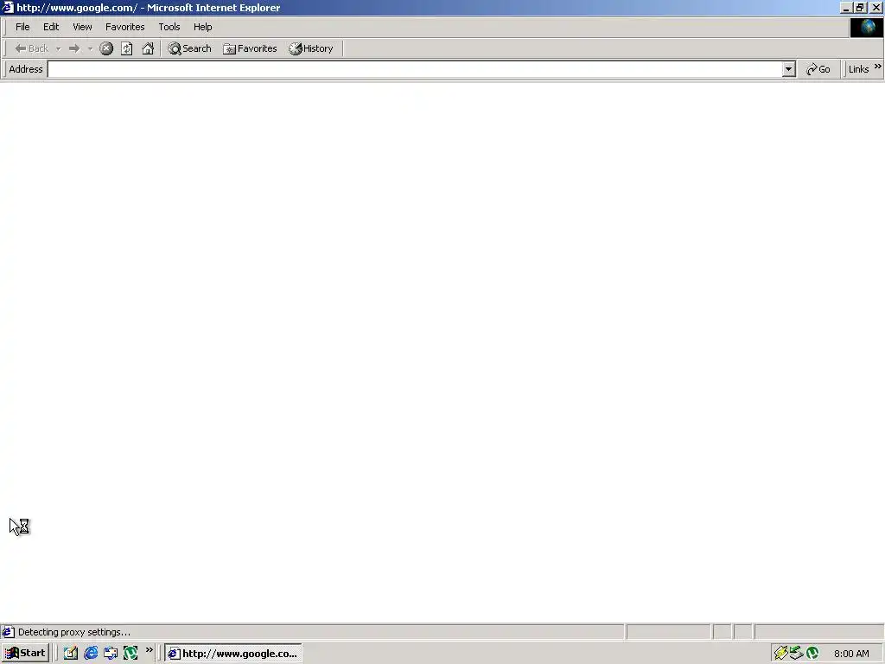Open the File menu
885x664 pixels.
[22, 27]
